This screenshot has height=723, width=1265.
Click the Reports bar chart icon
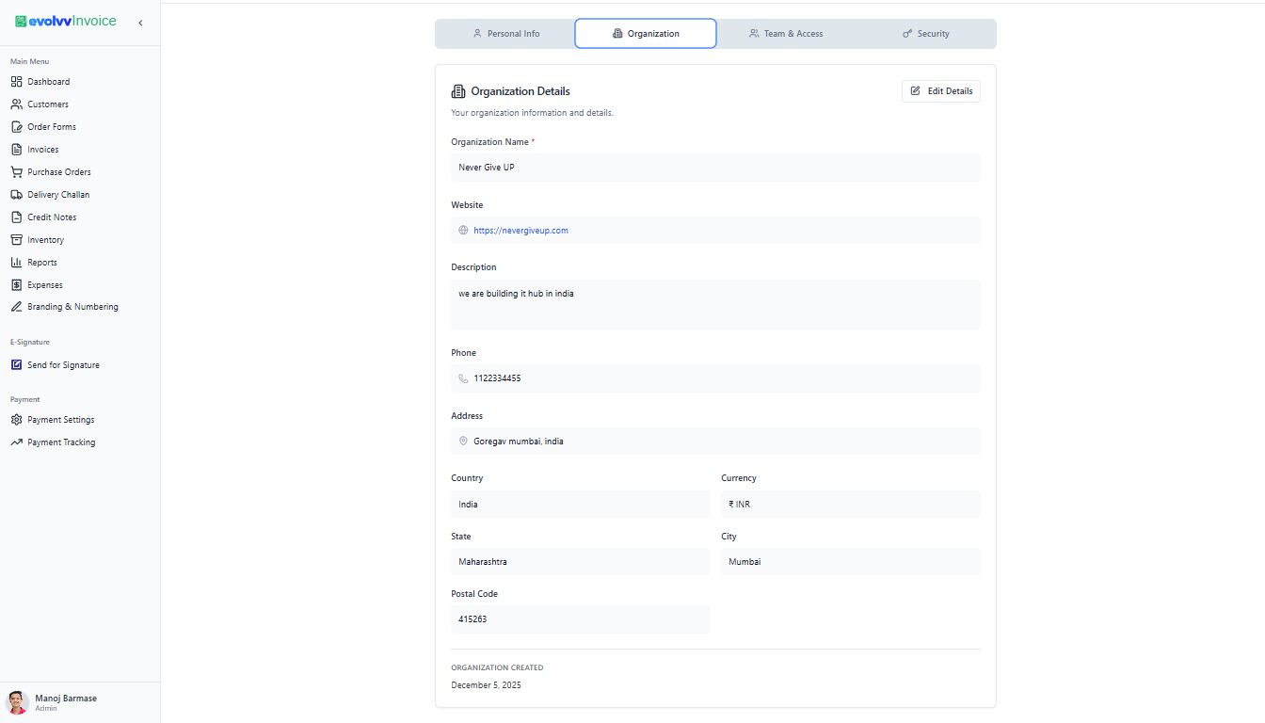[16, 263]
